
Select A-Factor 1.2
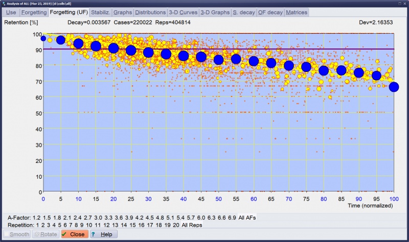pos(36,217)
